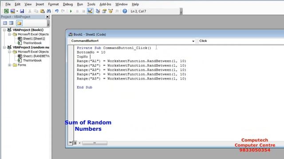The width and height of the screenshot is (284, 159).
Task: Click the Paste clipboard icon
Action: 43,11
